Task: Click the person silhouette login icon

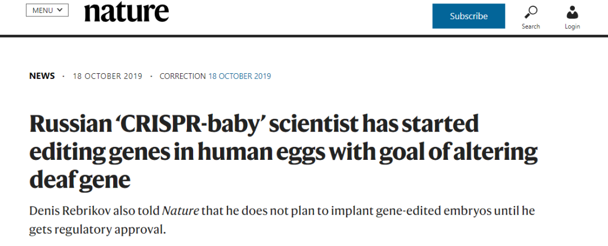Action: [572, 12]
